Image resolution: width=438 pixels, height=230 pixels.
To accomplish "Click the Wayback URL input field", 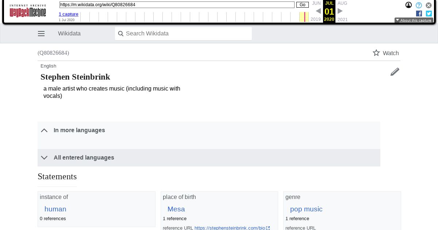I will [x=177, y=5].
